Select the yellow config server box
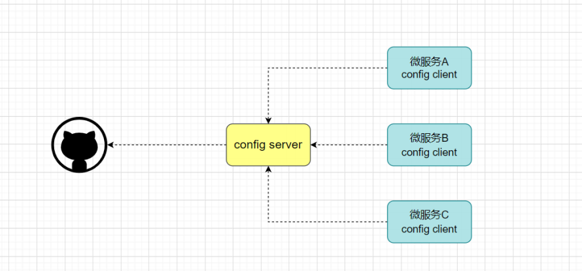582x271 pixels. pos(268,145)
